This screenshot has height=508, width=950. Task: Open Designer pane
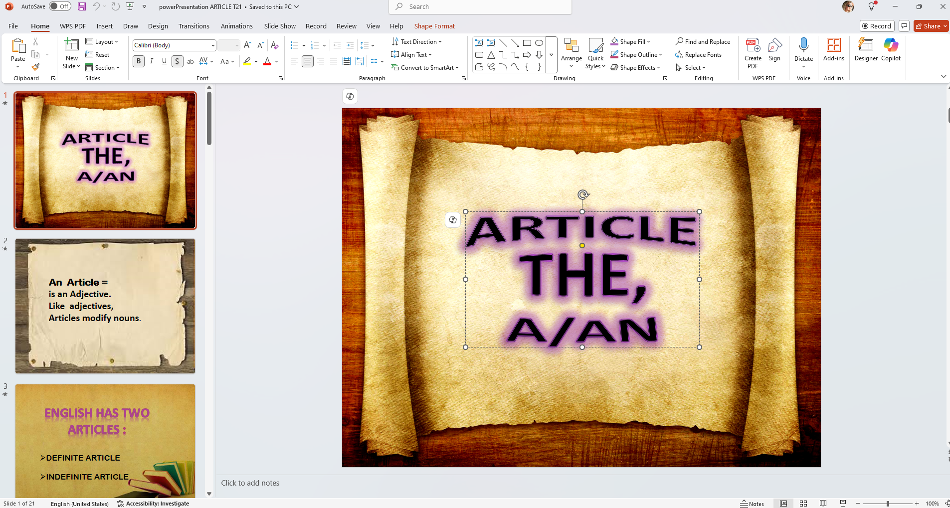[866, 50]
